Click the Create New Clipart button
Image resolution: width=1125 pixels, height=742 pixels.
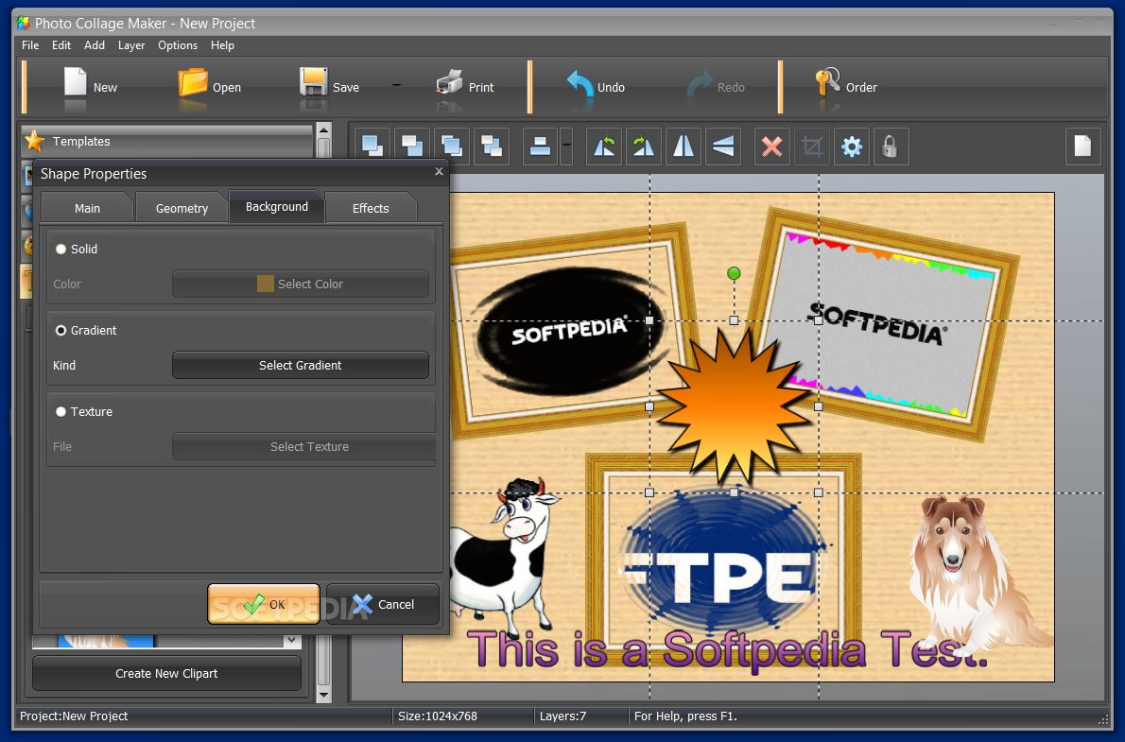coord(166,673)
